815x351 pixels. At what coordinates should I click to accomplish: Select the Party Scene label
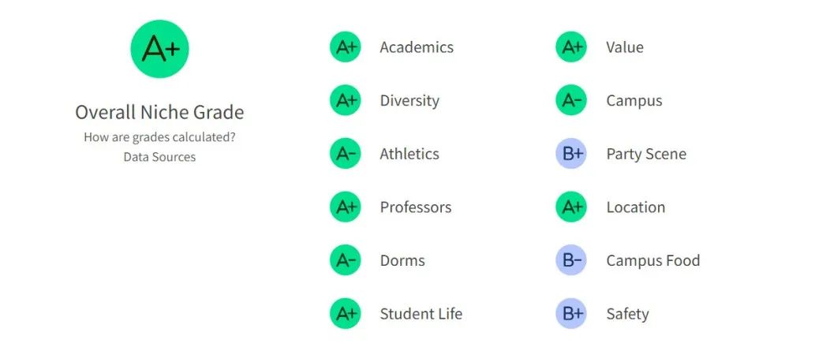click(646, 154)
